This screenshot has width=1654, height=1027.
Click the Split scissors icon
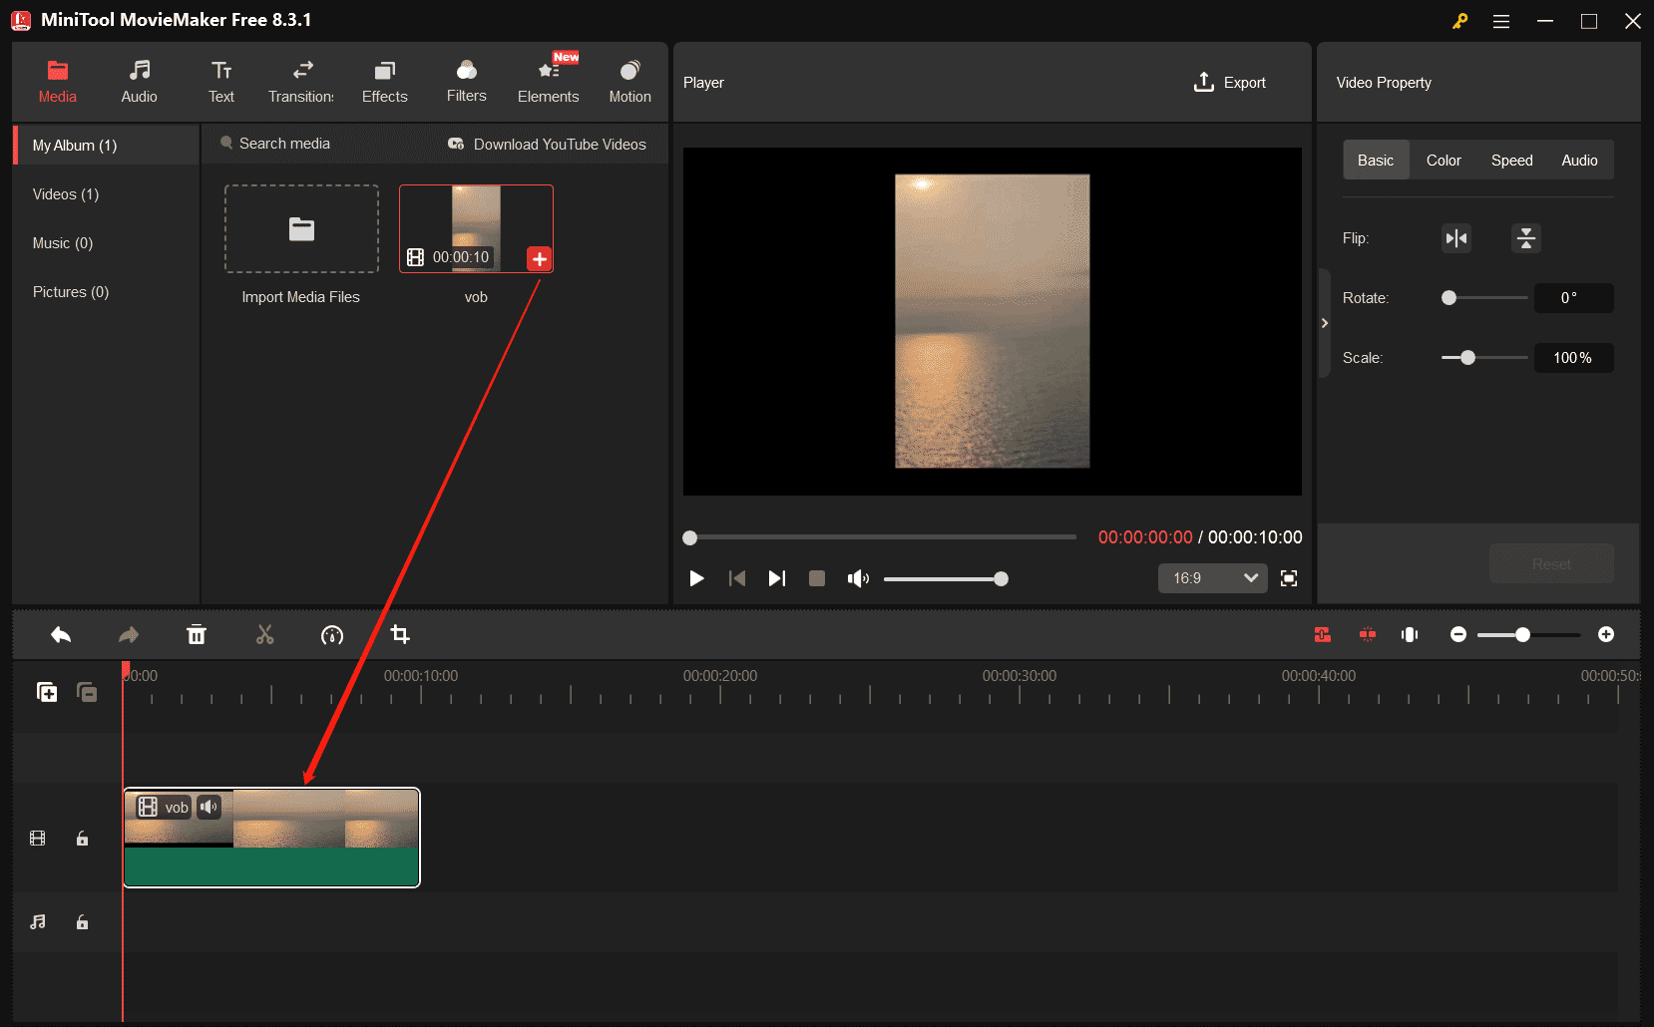tap(264, 635)
